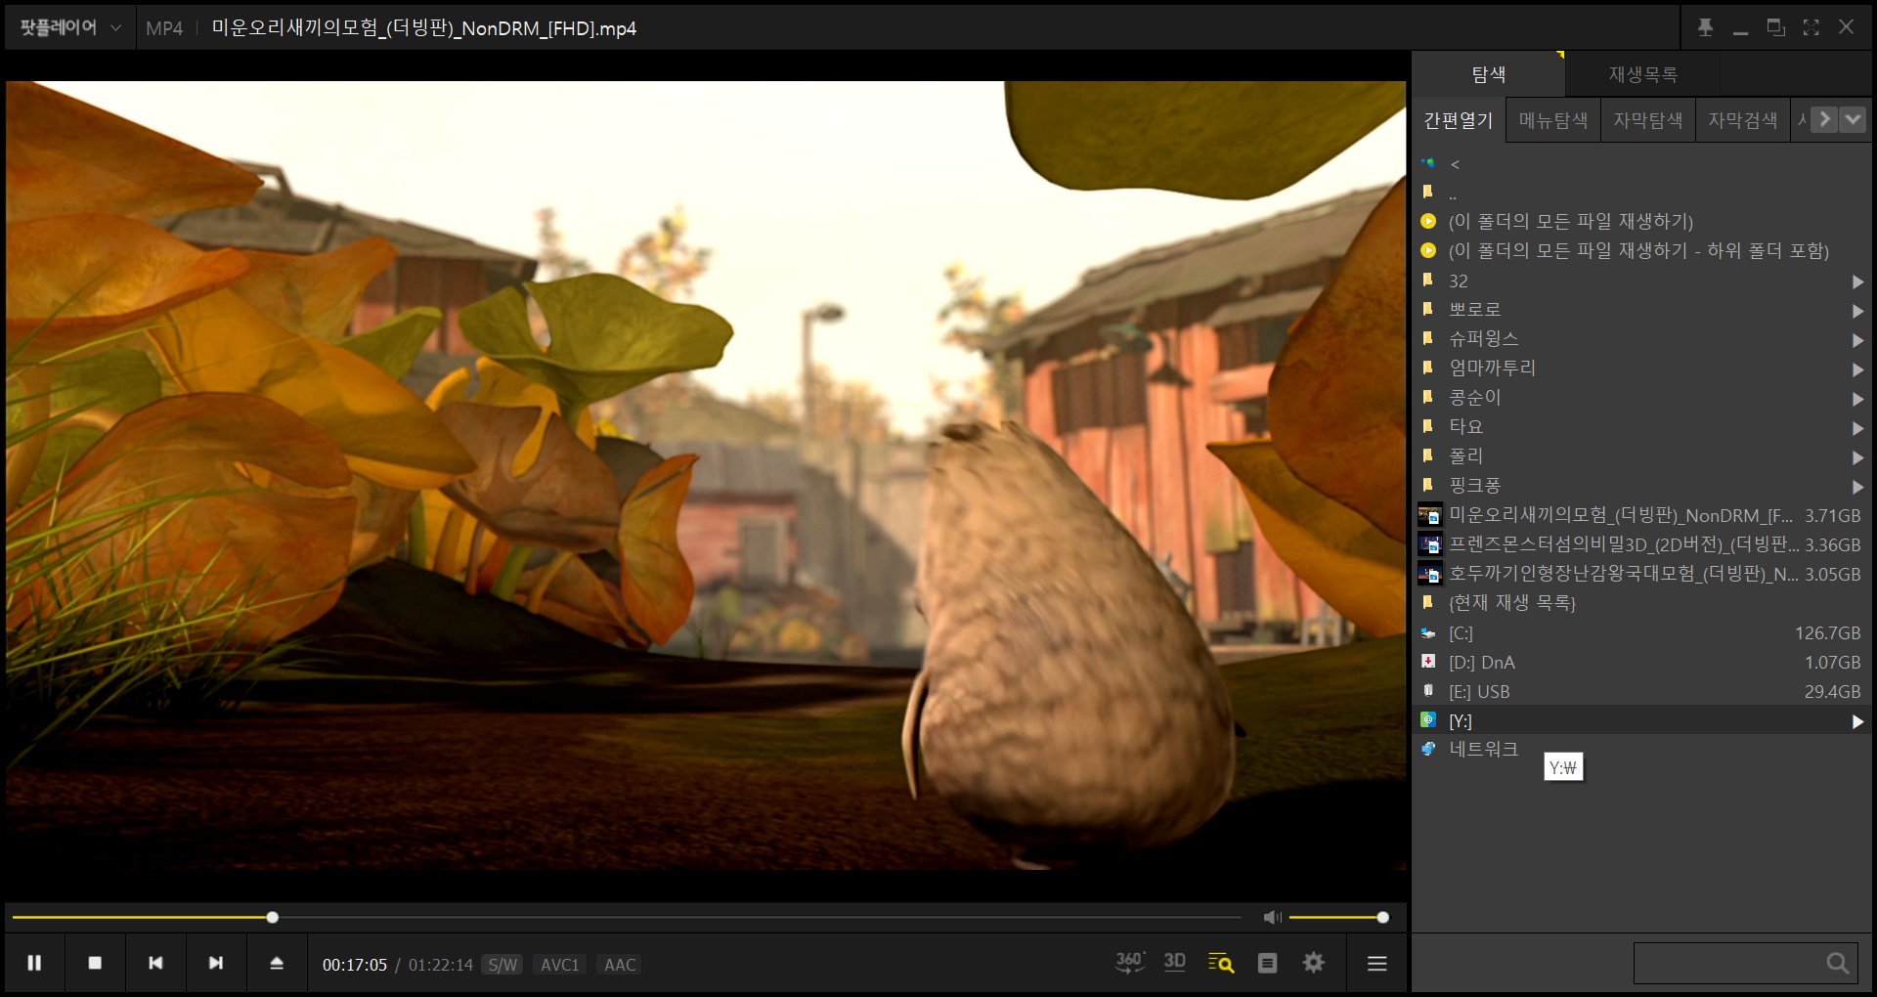This screenshot has height=997, width=1877.
Task: Stop the video playback
Action: click(x=95, y=963)
